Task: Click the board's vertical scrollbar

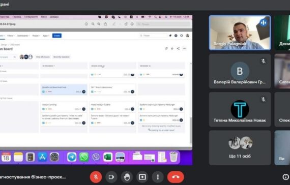Action: [191, 130]
